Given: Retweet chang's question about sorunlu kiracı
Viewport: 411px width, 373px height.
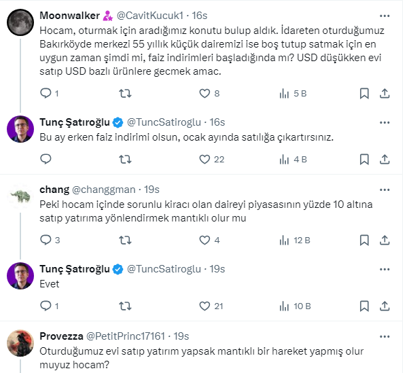Looking at the screenshot, I should 125,240.
